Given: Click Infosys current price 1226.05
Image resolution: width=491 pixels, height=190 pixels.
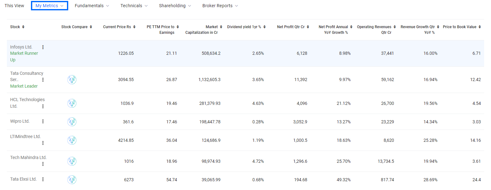Looking at the screenshot, I should (126, 53).
